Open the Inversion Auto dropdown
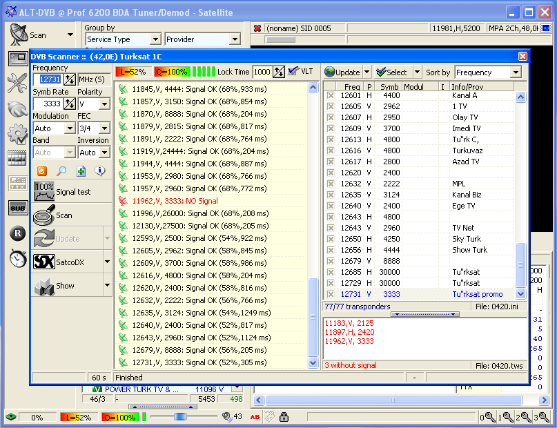 click(x=104, y=153)
